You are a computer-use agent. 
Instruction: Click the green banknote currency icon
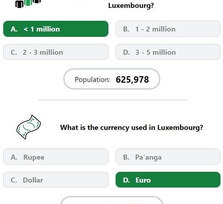[x=29, y=127]
